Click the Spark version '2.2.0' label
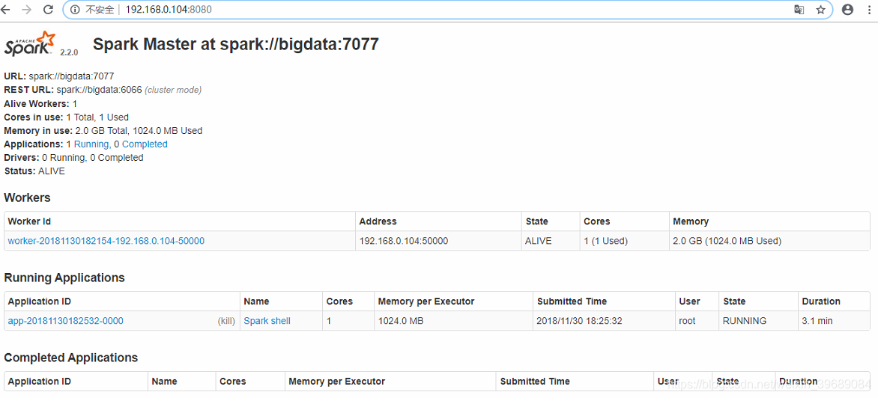878x398 pixels. 69,52
